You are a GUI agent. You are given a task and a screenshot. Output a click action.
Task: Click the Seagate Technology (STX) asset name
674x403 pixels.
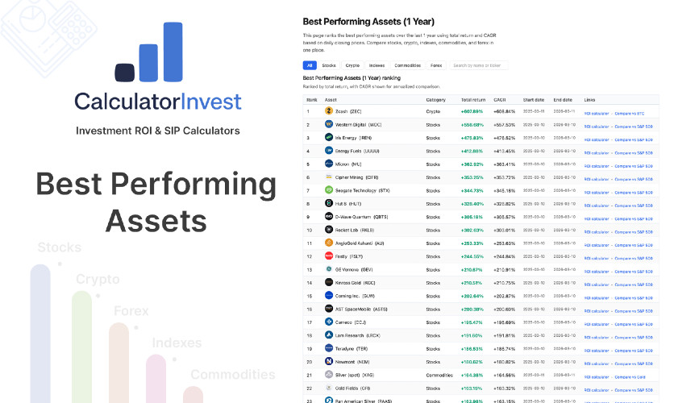[x=362, y=190]
